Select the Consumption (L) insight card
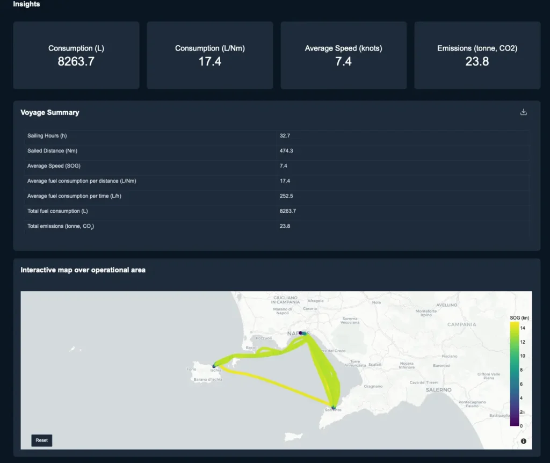This screenshot has width=550, height=463. 76,55
